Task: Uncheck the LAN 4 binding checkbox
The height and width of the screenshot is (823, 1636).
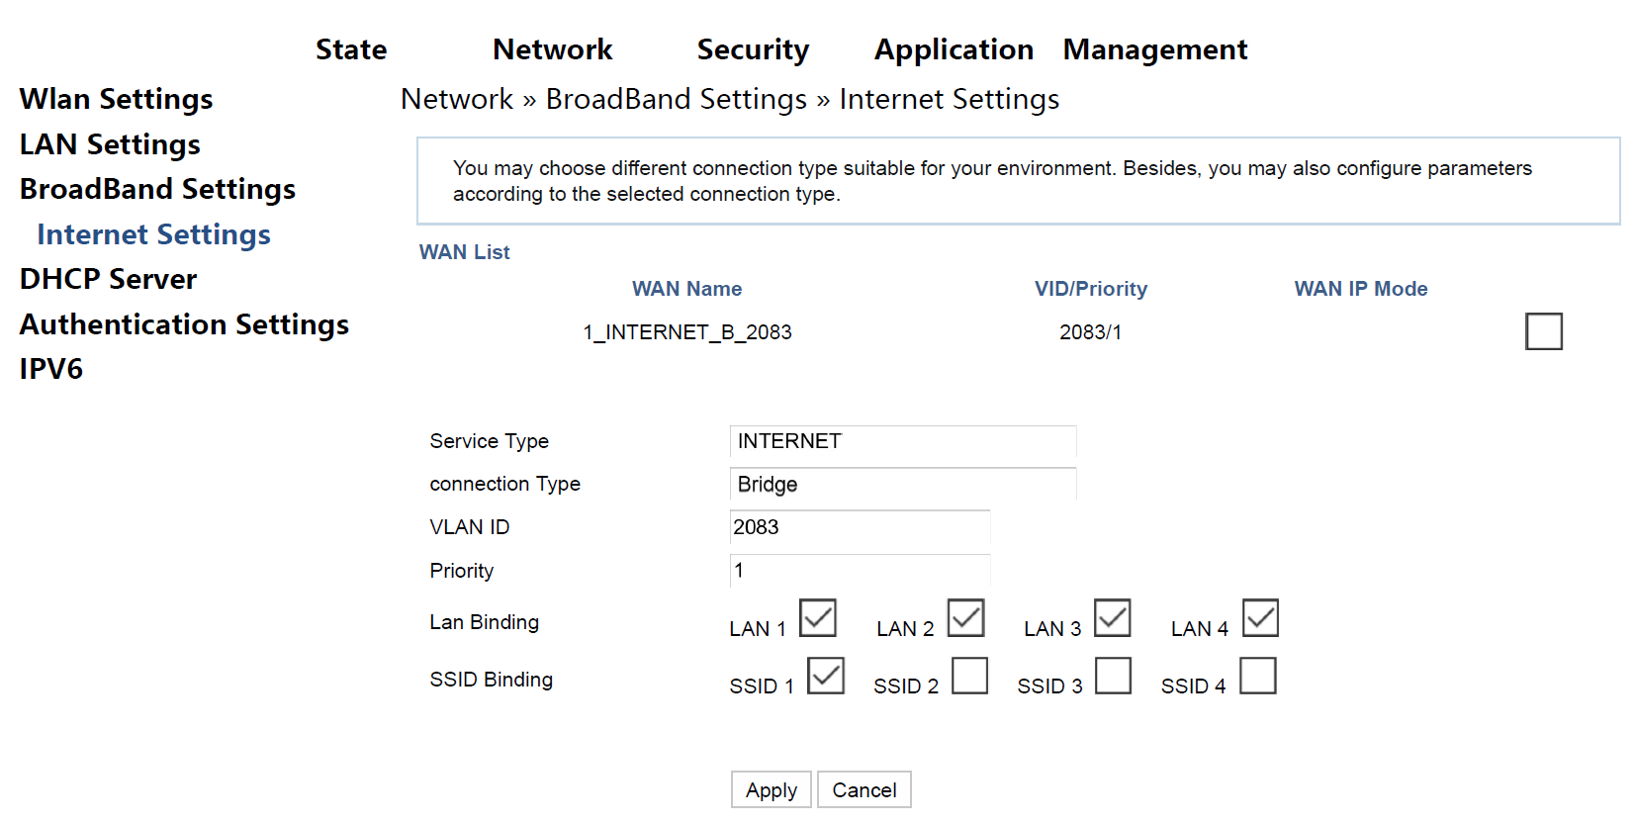Action: pos(1260,618)
